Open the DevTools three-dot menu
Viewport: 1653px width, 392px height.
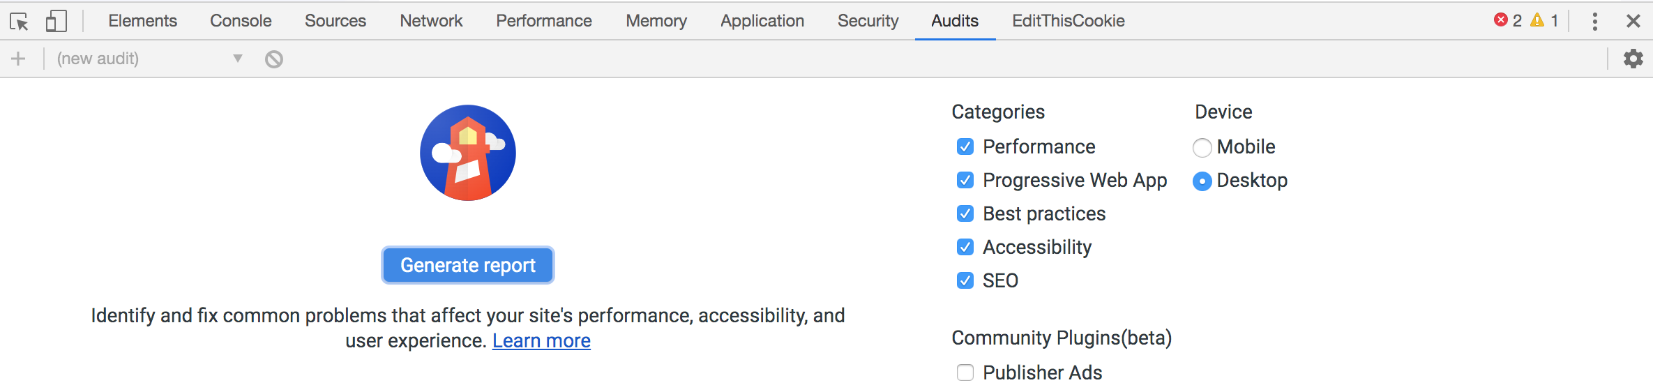pos(1595,22)
